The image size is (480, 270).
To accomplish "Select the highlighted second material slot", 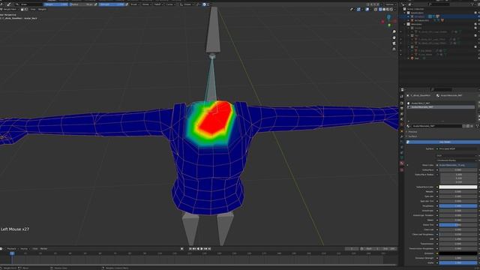I will [x=441, y=107].
